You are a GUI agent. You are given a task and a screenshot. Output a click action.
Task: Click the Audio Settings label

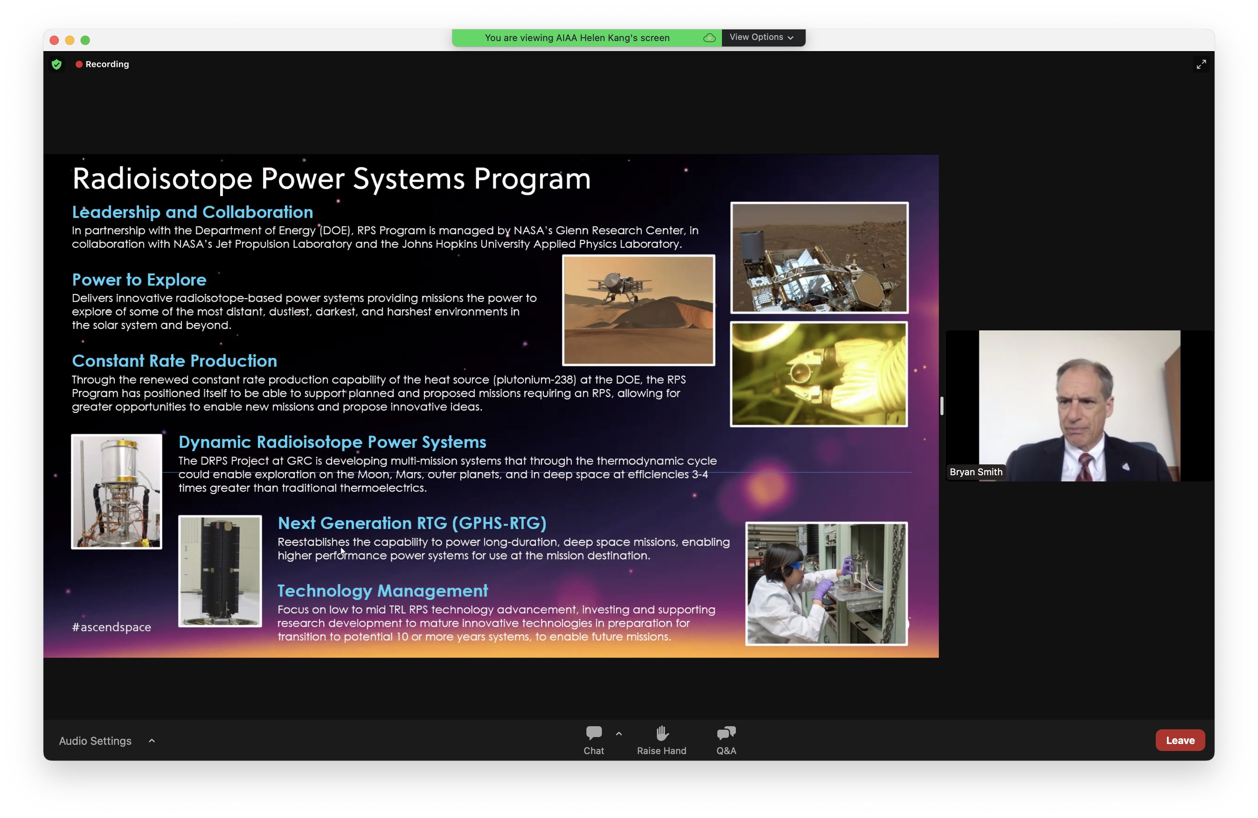[95, 741]
